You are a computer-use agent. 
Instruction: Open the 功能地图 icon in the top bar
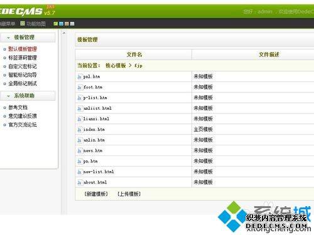tap(23, 23)
